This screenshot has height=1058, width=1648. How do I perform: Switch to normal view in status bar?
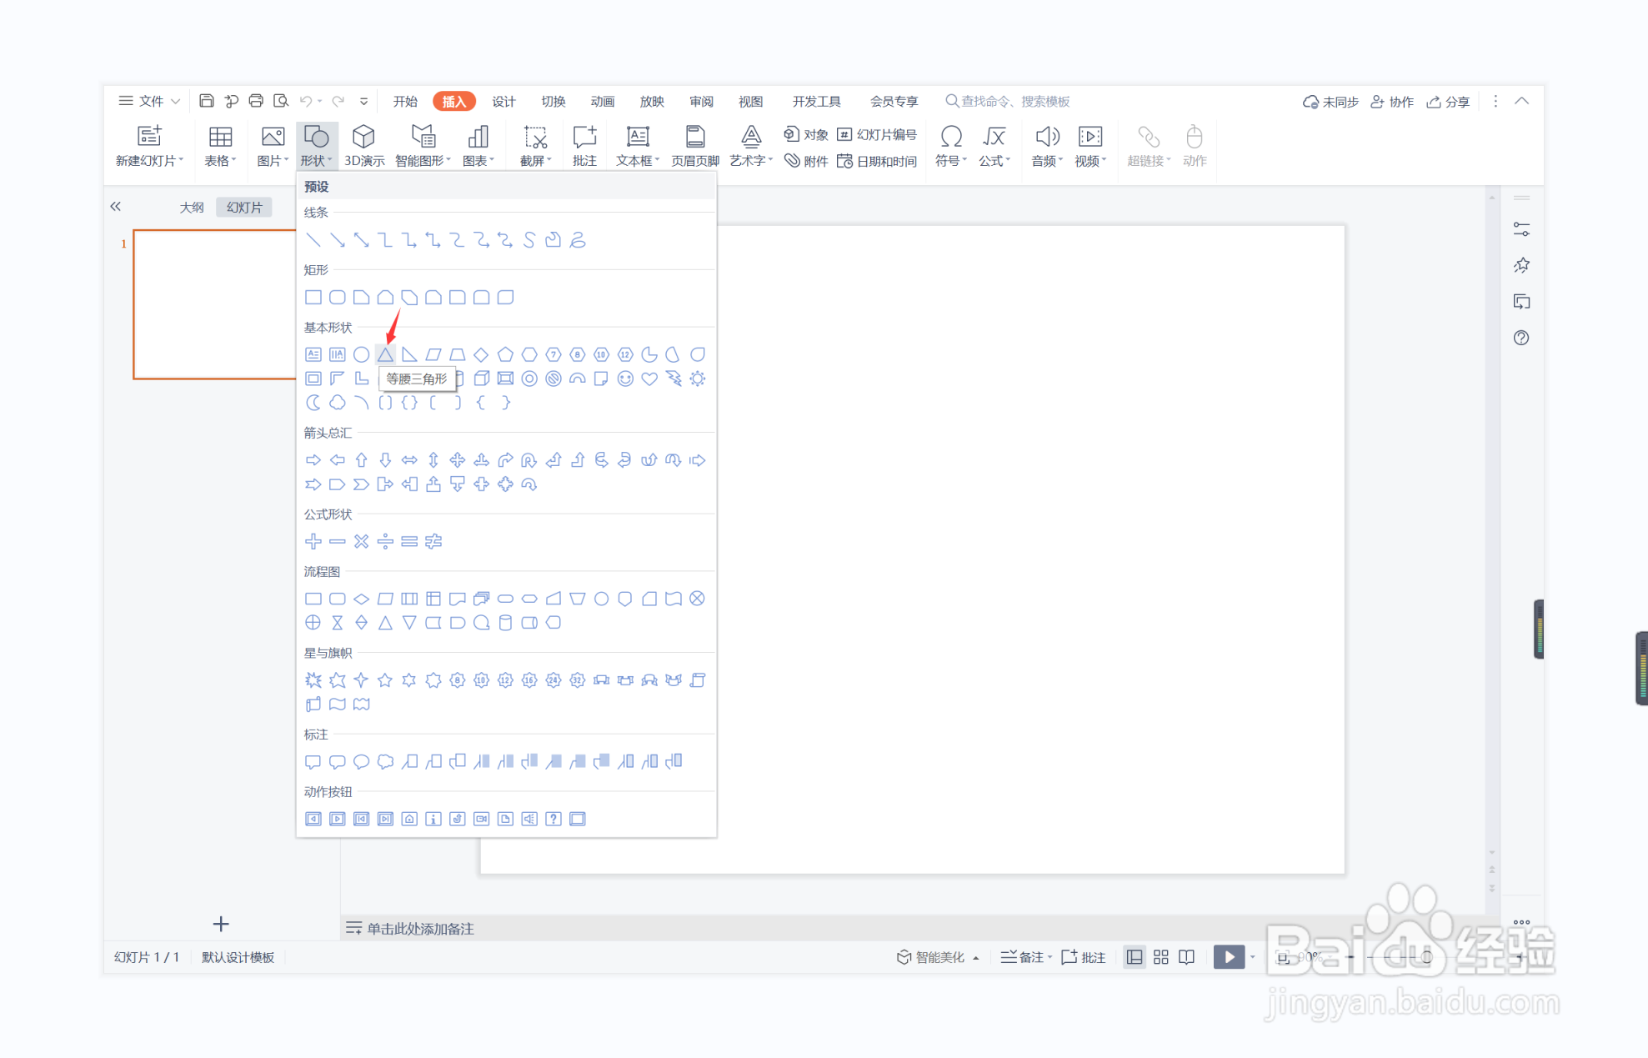(1135, 957)
